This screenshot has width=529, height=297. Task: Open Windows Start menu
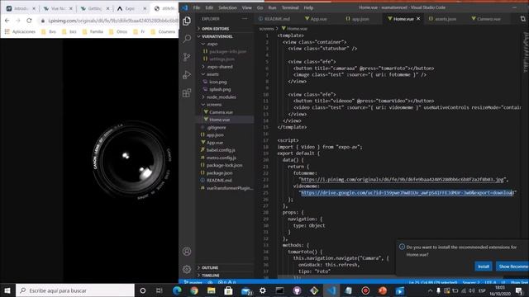point(7,290)
